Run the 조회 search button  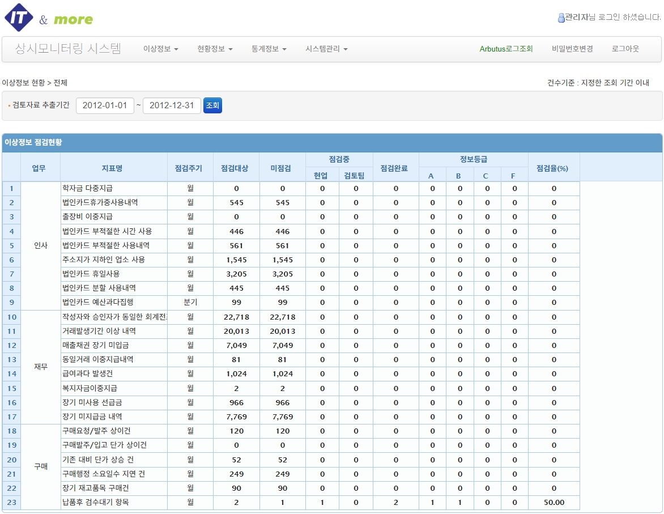click(212, 105)
